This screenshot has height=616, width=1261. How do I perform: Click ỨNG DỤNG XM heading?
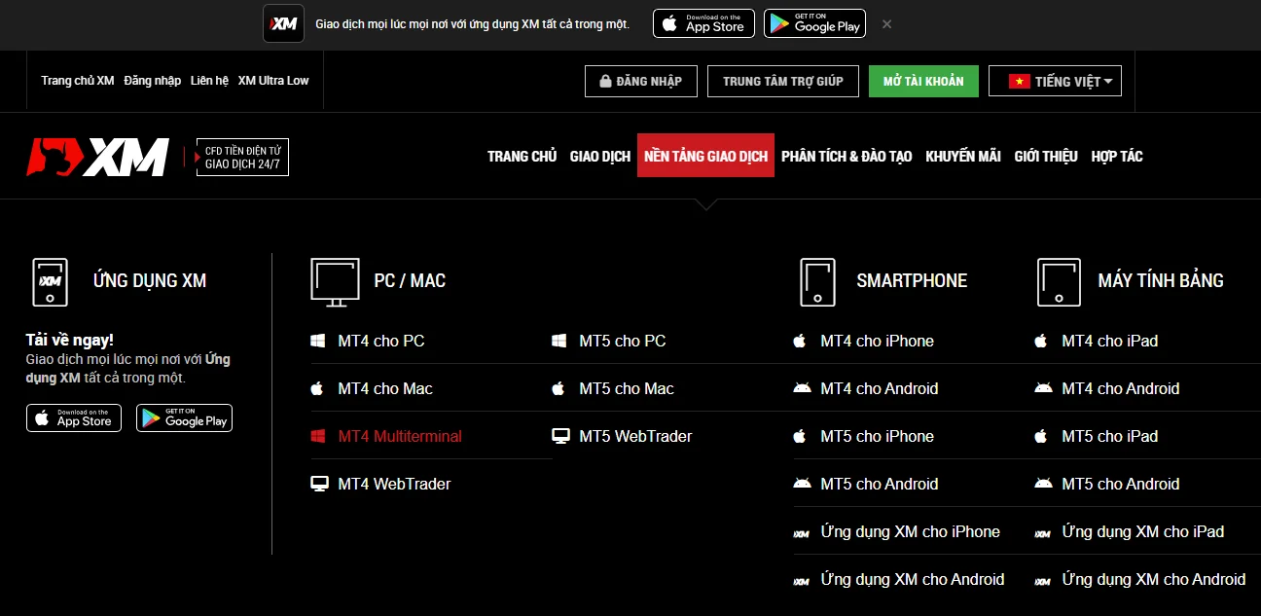[x=150, y=280]
